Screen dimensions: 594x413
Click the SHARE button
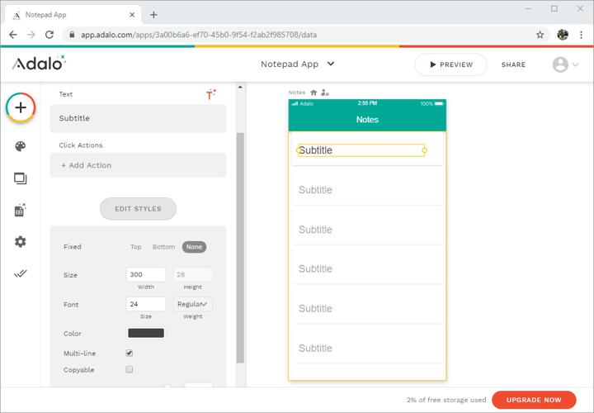(x=513, y=64)
